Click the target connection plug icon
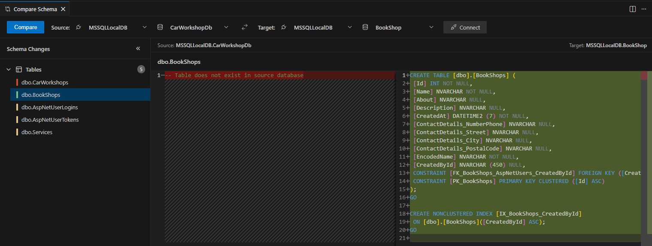This screenshot has width=652, height=246. click(x=284, y=27)
